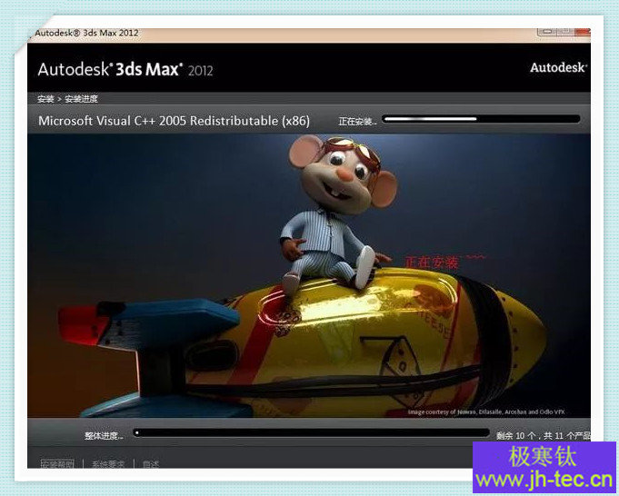Minimize the 3ds Max installer window

tap(547, 32)
